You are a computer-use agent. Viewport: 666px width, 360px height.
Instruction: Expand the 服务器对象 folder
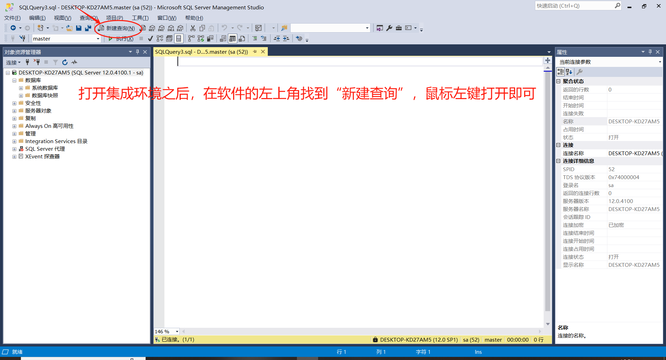(x=14, y=111)
